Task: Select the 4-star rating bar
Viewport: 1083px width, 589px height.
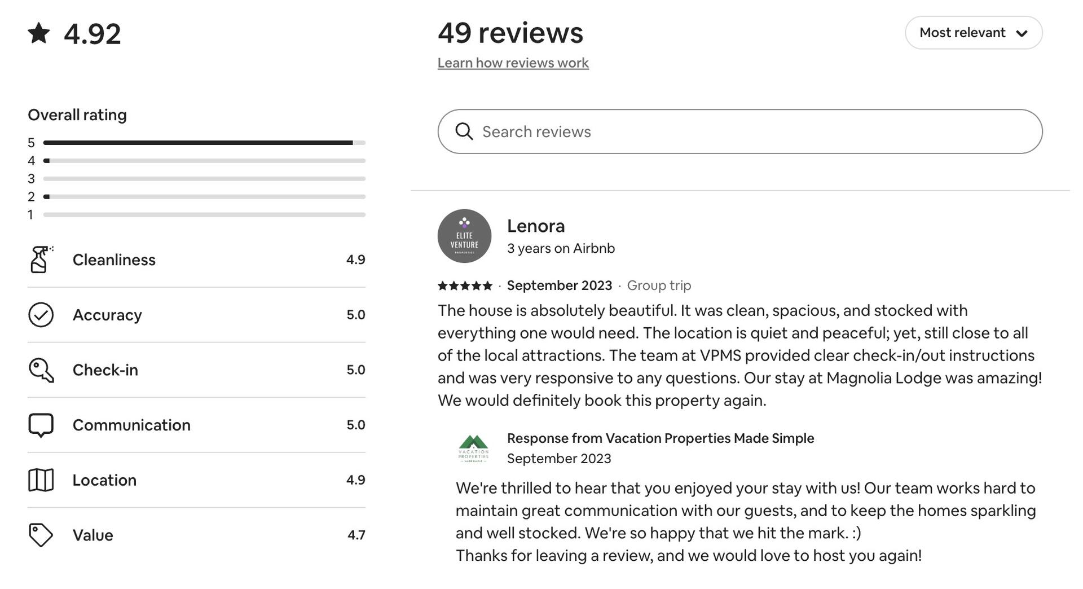Action: (204, 161)
